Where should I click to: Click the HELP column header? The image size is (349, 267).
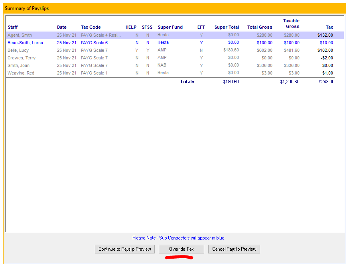[x=131, y=27]
